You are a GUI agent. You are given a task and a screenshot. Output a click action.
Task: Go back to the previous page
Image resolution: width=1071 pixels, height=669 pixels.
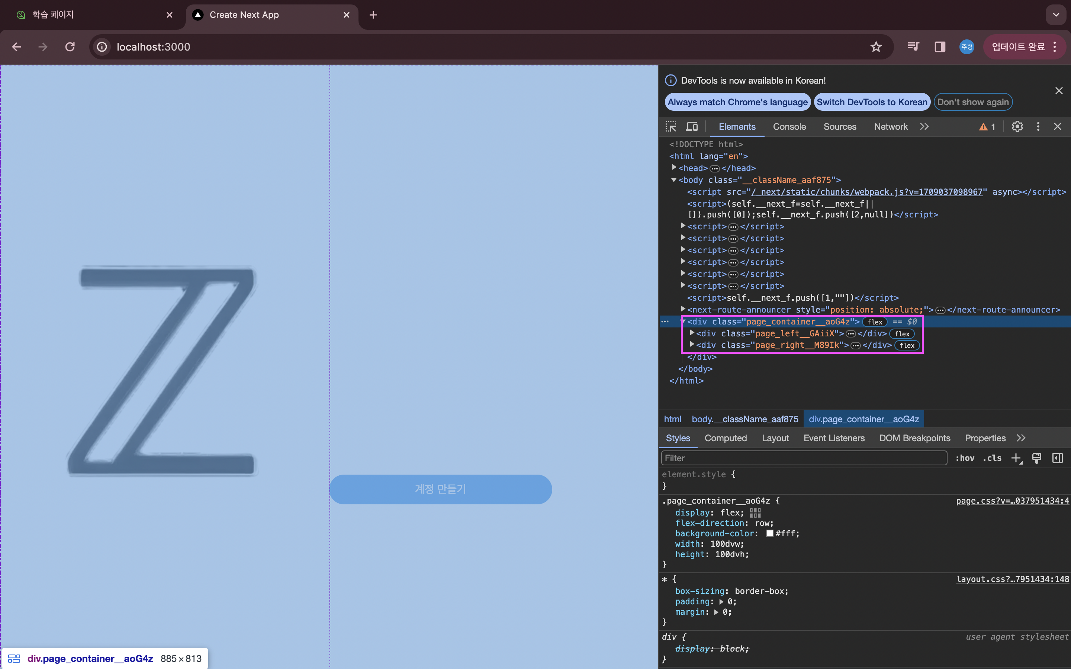point(16,46)
